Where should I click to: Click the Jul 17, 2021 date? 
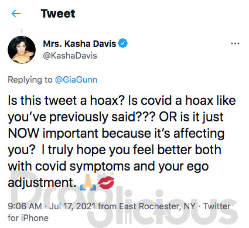pos(73,206)
